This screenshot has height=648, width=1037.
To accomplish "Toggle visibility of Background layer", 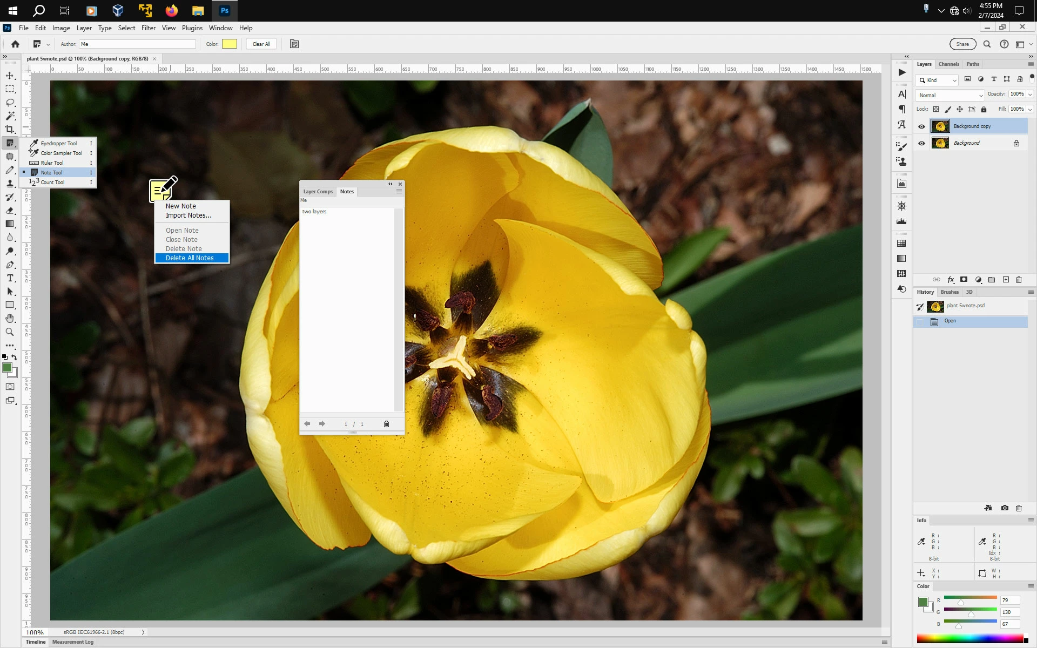I will pyautogui.click(x=921, y=143).
